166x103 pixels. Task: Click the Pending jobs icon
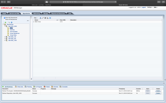25,87
